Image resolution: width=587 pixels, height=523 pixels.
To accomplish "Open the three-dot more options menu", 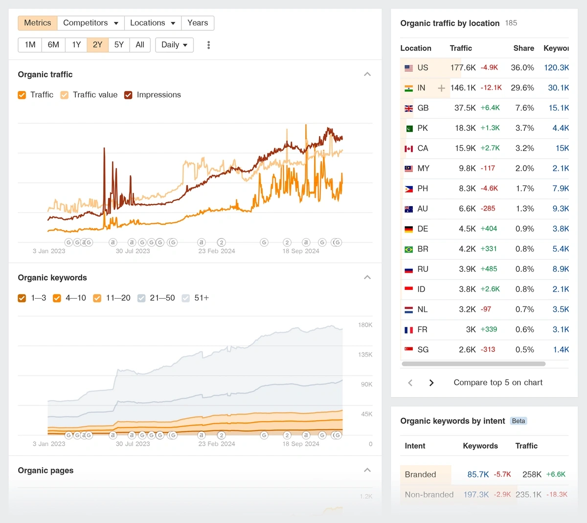I will (x=208, y=45).
